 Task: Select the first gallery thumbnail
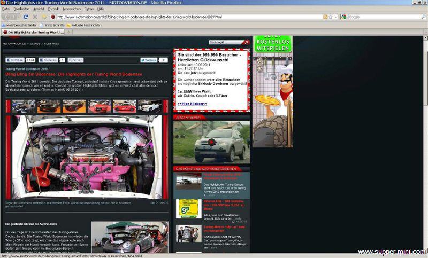coord(24,106)
